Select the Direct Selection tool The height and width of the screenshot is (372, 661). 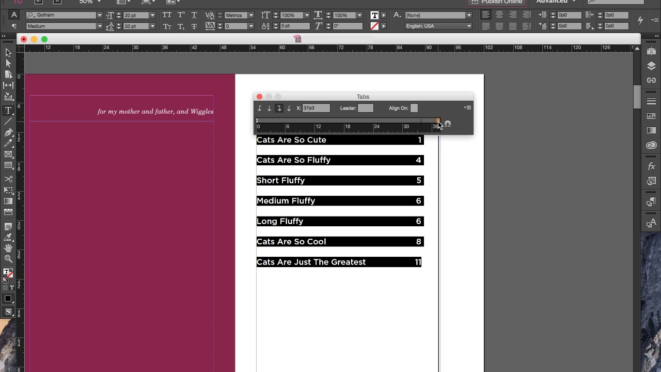tap(8, 63)
